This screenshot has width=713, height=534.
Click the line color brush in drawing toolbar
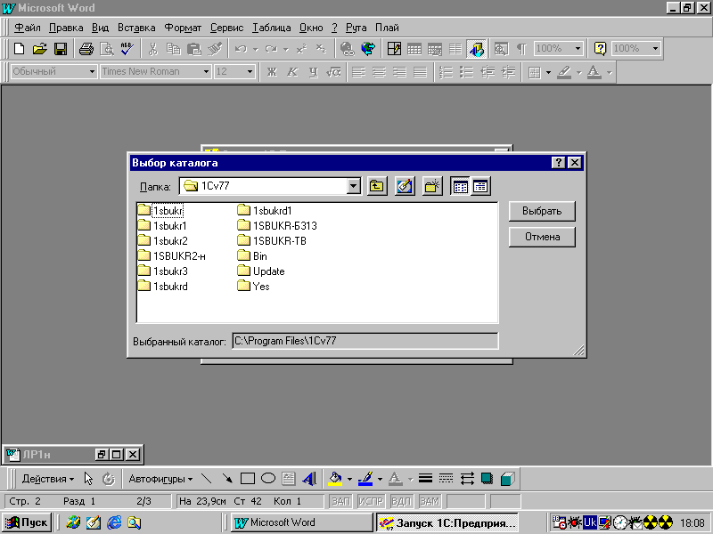pyautogui.click(x=365, y=479)
